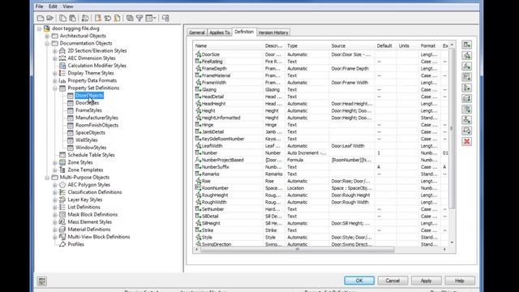The height and width of the screenshot is (292, 519).
Task: Click the Toggle View toolbar icon
Action: [130, 18]
